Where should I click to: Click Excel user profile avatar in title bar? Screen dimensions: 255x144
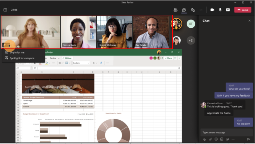pyautogui.click(x=159, y=52)
